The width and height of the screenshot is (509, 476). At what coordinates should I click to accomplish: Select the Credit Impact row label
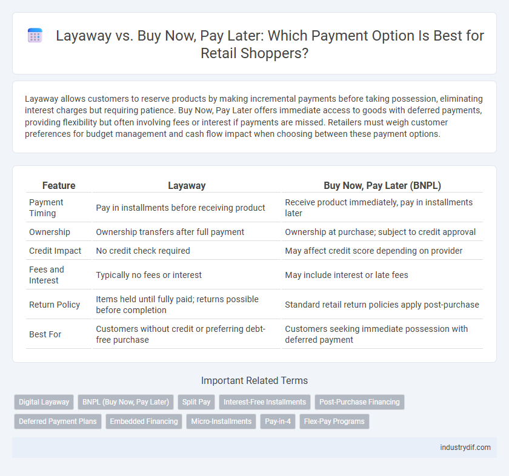click(55, 251)
